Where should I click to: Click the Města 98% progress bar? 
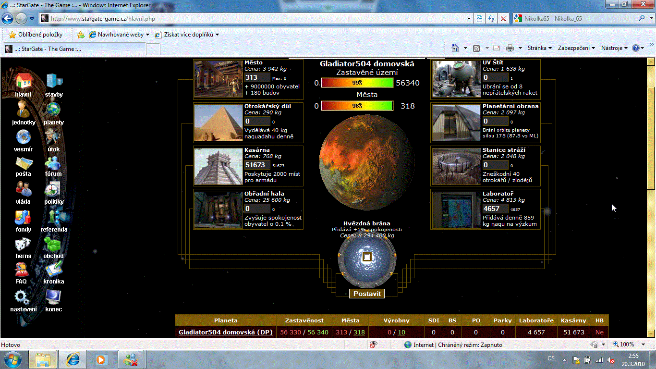(357, 106)
